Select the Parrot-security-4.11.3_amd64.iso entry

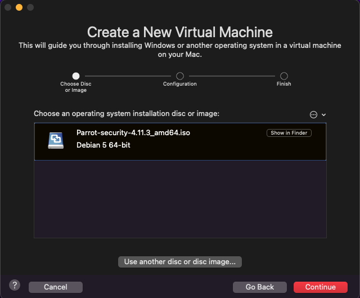(180, 141)
